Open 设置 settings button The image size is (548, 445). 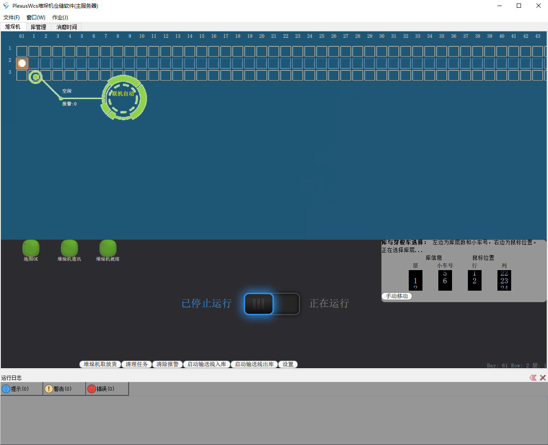click(288, 364)
